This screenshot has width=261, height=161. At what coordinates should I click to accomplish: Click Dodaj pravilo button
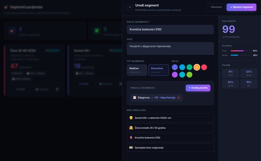coord(198,88)
